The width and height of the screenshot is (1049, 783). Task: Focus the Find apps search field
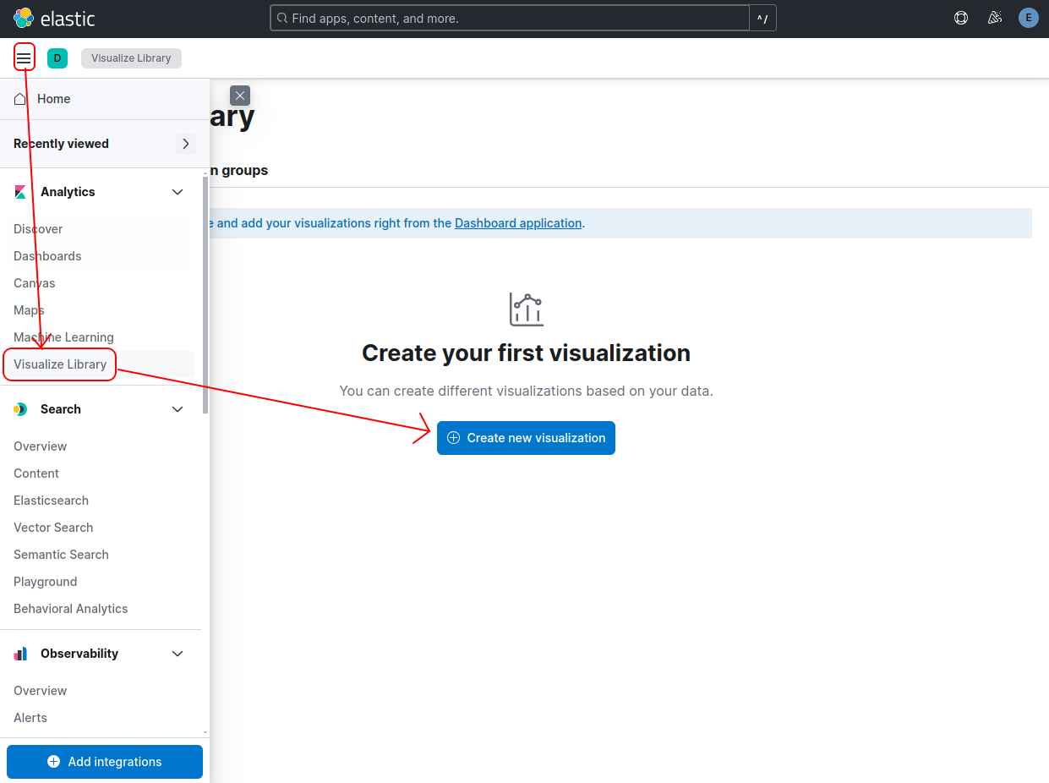tap(510, 18)
